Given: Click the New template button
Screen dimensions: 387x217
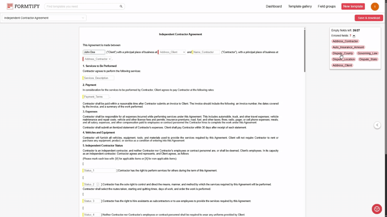Looking at the screenshot, I should (353, 7).
